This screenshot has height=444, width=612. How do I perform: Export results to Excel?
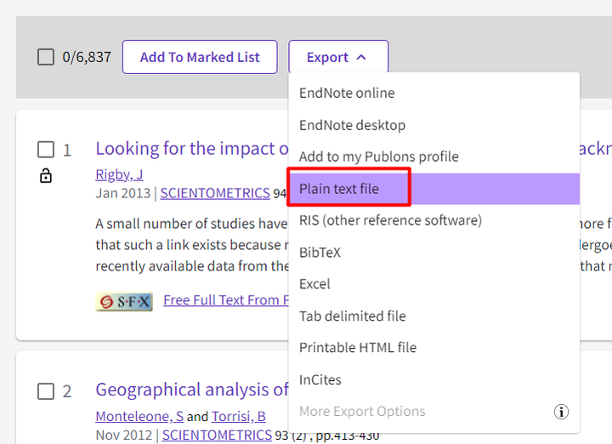pos(314,284)
